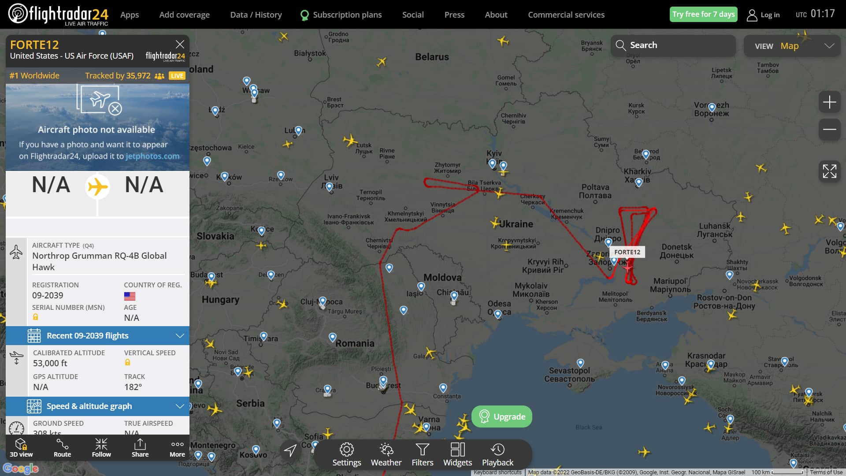Open the More options menu
Image resolution: width=846 pixels, height=476 pixels.
tap(177, 448)
